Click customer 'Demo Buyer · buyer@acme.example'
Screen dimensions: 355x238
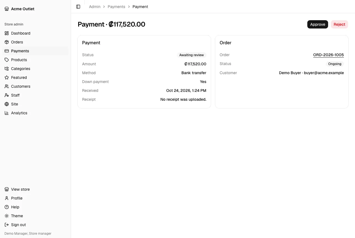pos(311,73)
